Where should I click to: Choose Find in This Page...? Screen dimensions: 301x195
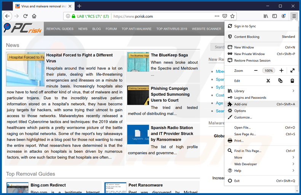261,151
